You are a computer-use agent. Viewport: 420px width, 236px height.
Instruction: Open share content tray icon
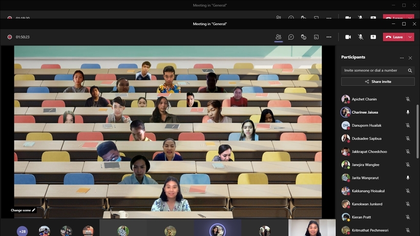[x=373, y=37]
